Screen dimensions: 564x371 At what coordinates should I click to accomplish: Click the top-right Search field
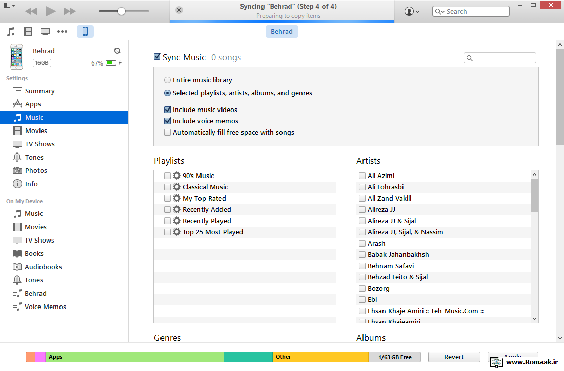[471, 11]
